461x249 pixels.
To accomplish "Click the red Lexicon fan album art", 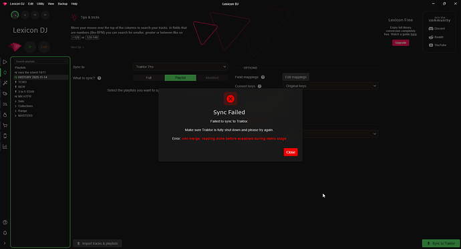I will pyautogui.click(x=15, y=47).
